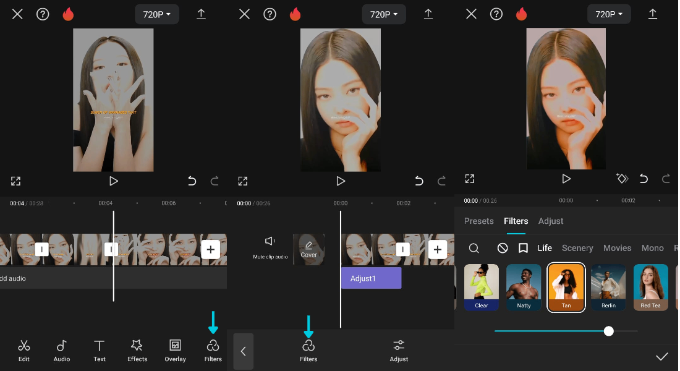Image resolution: width=680 pixels, height=371 pixels.
Task: Add a clip in the left timeline
Action: pyautogui.click(x=211, y=250)
